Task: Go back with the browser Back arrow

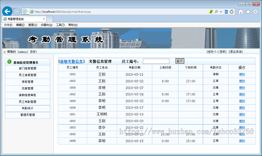Action: click(x=7, y=12)
